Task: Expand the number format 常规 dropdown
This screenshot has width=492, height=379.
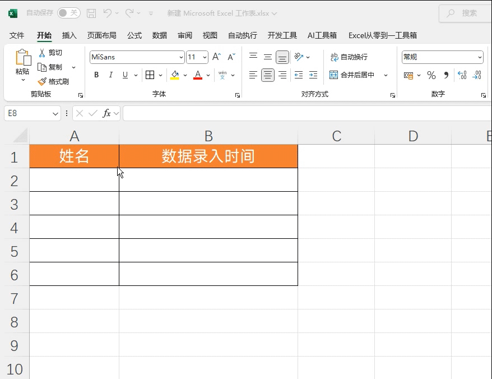Action: [x=480, y=57]
